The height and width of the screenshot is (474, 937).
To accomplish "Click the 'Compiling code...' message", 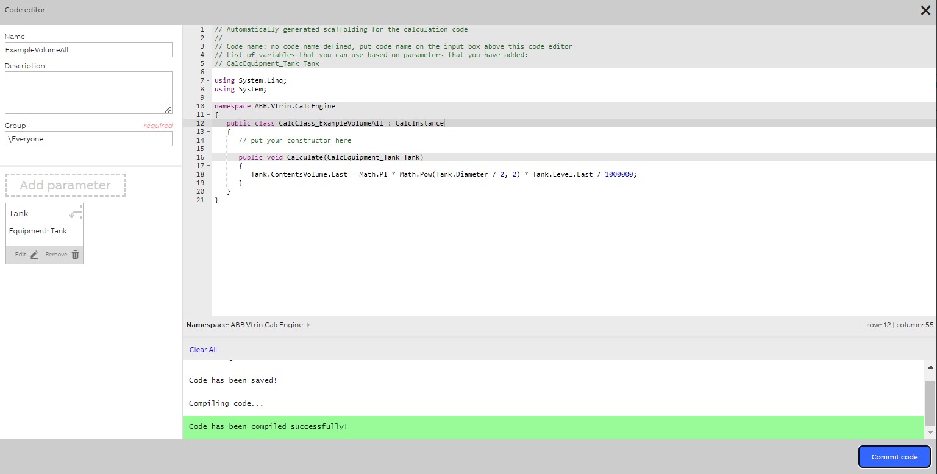I will (x=226, y=403).
